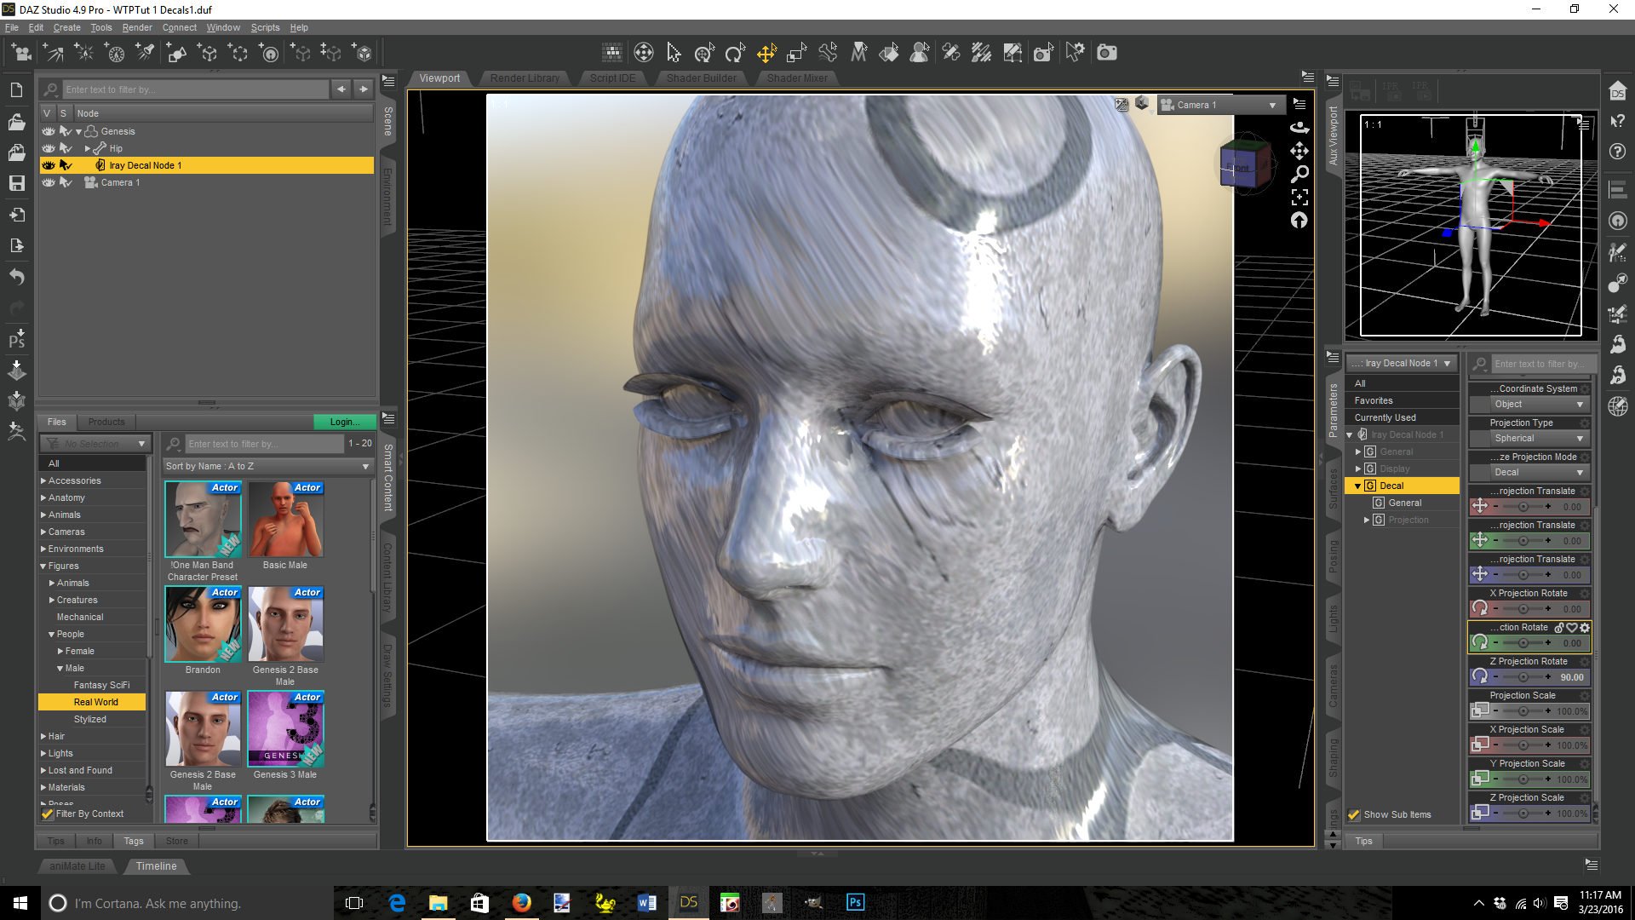Toggle selectability arrow for Camera 1
Viewport: 1635px width, 920px height.
[65, 182]
